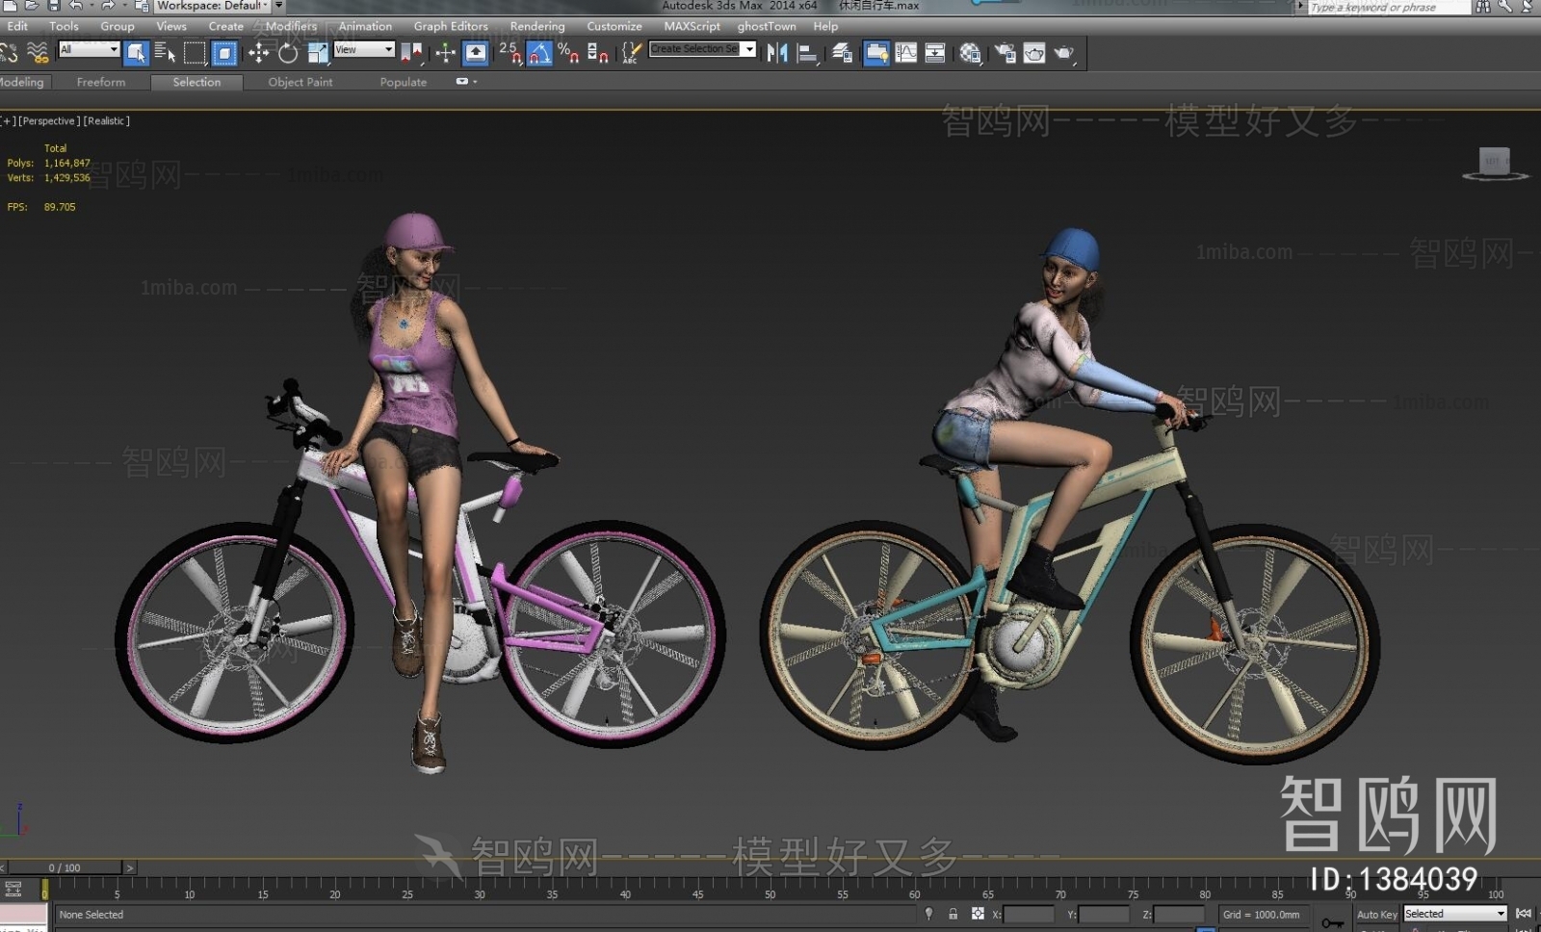Open Schematic View icon
1541x932 pixels.
tap(935, 53)
